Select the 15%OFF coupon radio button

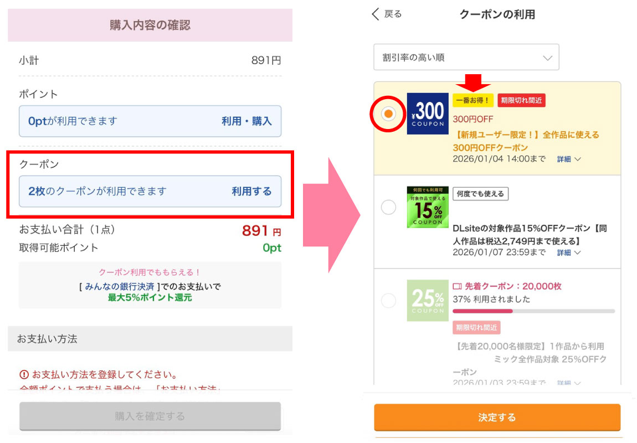coord(389,207)
